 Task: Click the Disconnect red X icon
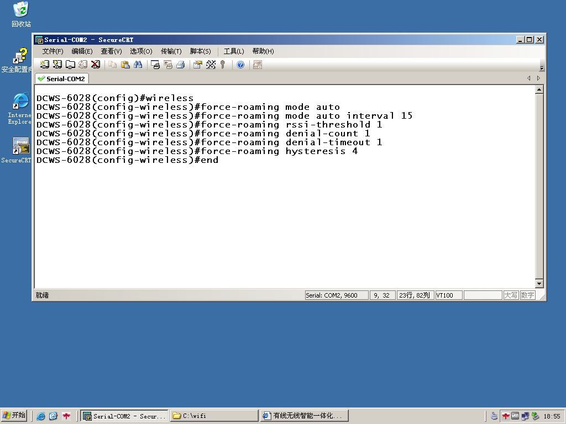tap(95, 65)
